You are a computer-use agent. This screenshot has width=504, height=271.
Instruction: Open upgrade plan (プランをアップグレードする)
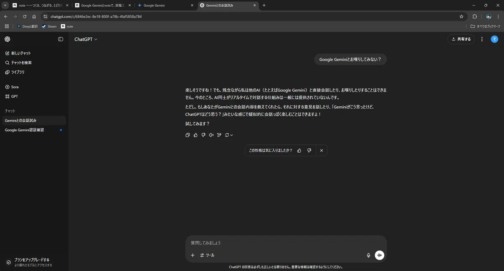[x=34, y=262]
